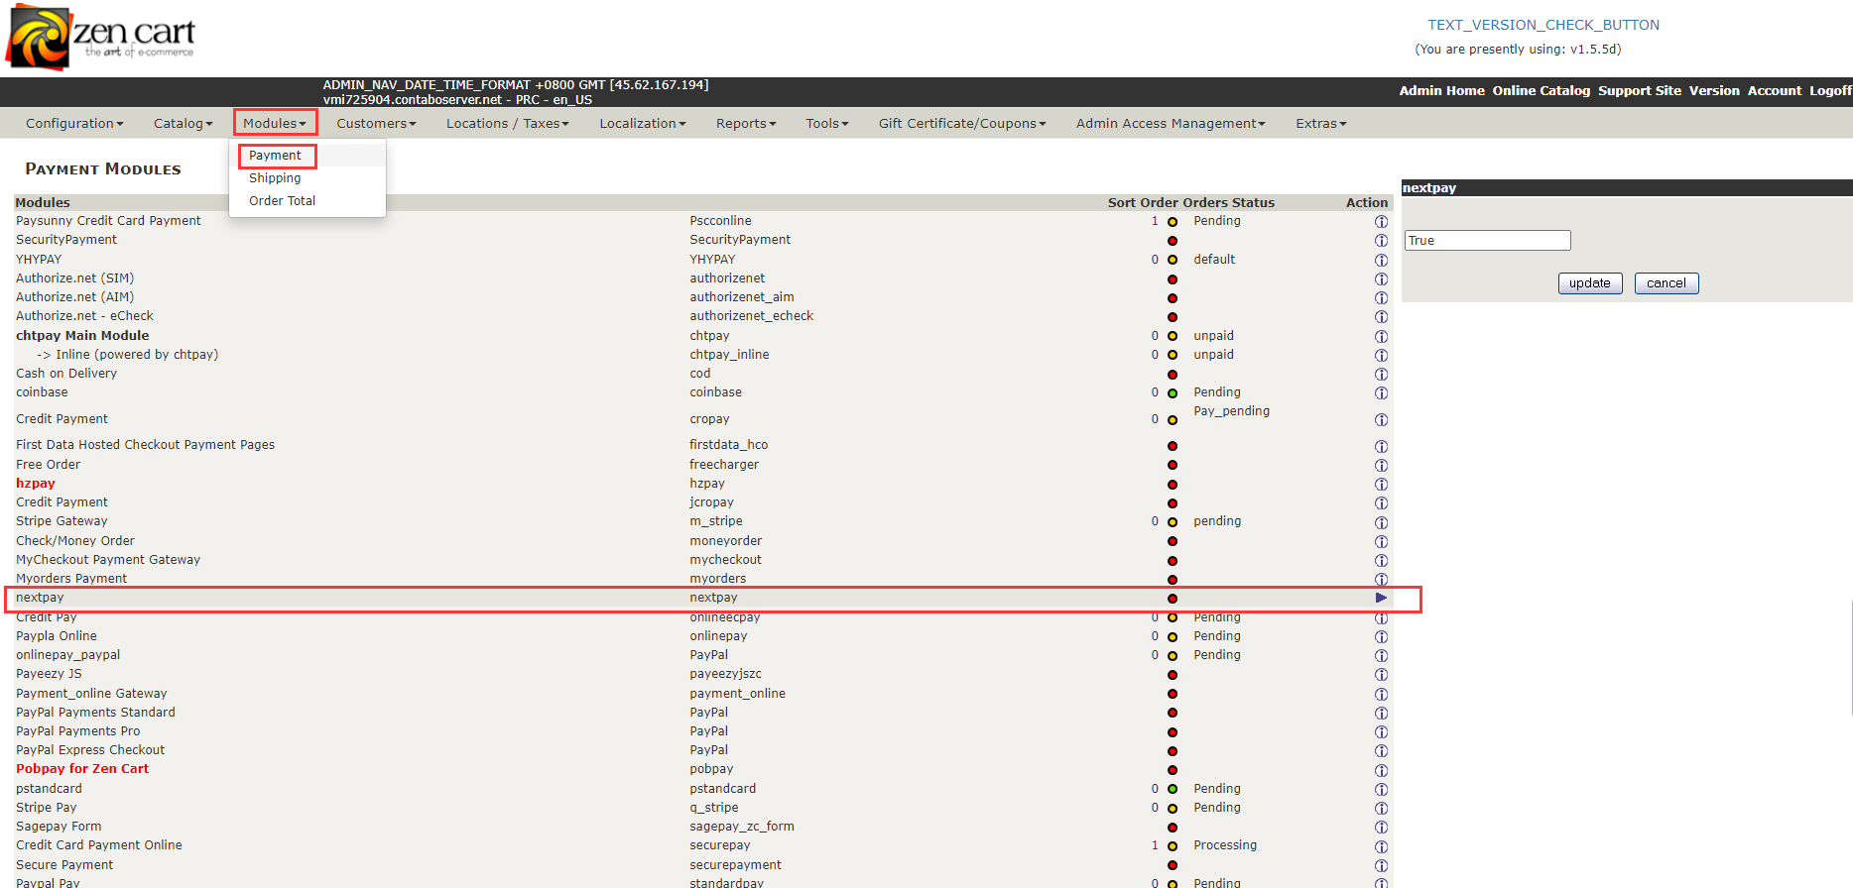Click the Sagepay Form module name
The height and width of the screenshot is (888, 1853).
59,827
